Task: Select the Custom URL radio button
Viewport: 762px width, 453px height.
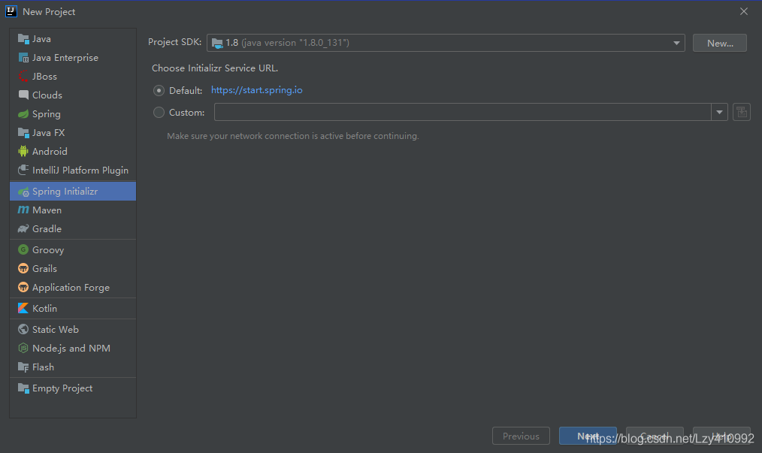Action: [x=159, y=112]
